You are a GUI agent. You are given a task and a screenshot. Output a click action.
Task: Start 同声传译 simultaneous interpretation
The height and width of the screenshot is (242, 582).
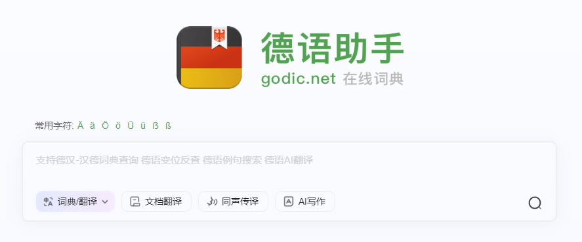(x=233, y=201)
